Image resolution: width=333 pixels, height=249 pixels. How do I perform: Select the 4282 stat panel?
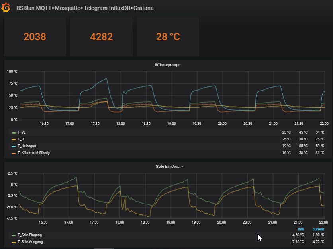pyautogui.click(x=101, y=37)
